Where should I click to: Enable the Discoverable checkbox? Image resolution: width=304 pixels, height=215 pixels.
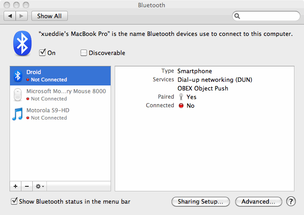pyautogui.click(x=84, y=53)
